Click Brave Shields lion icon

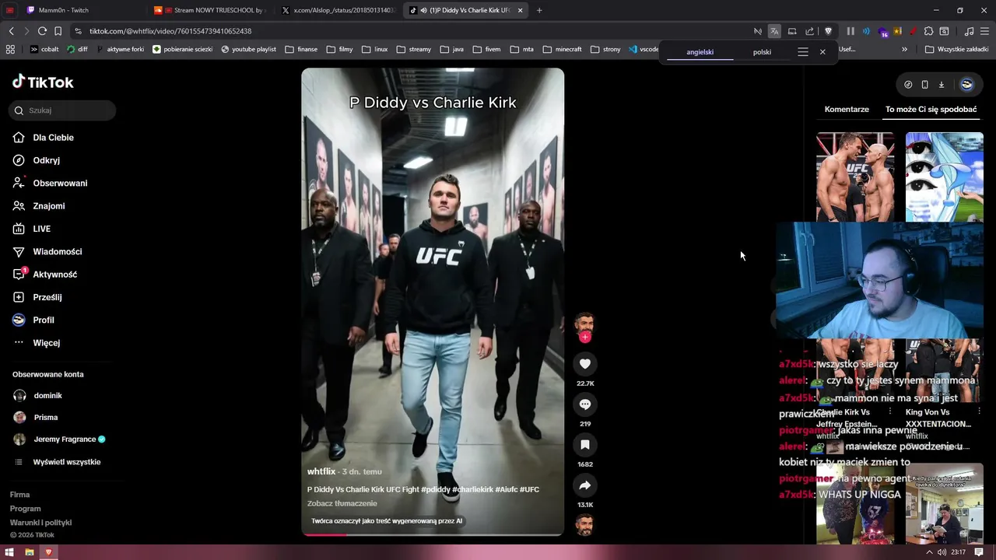828,31
